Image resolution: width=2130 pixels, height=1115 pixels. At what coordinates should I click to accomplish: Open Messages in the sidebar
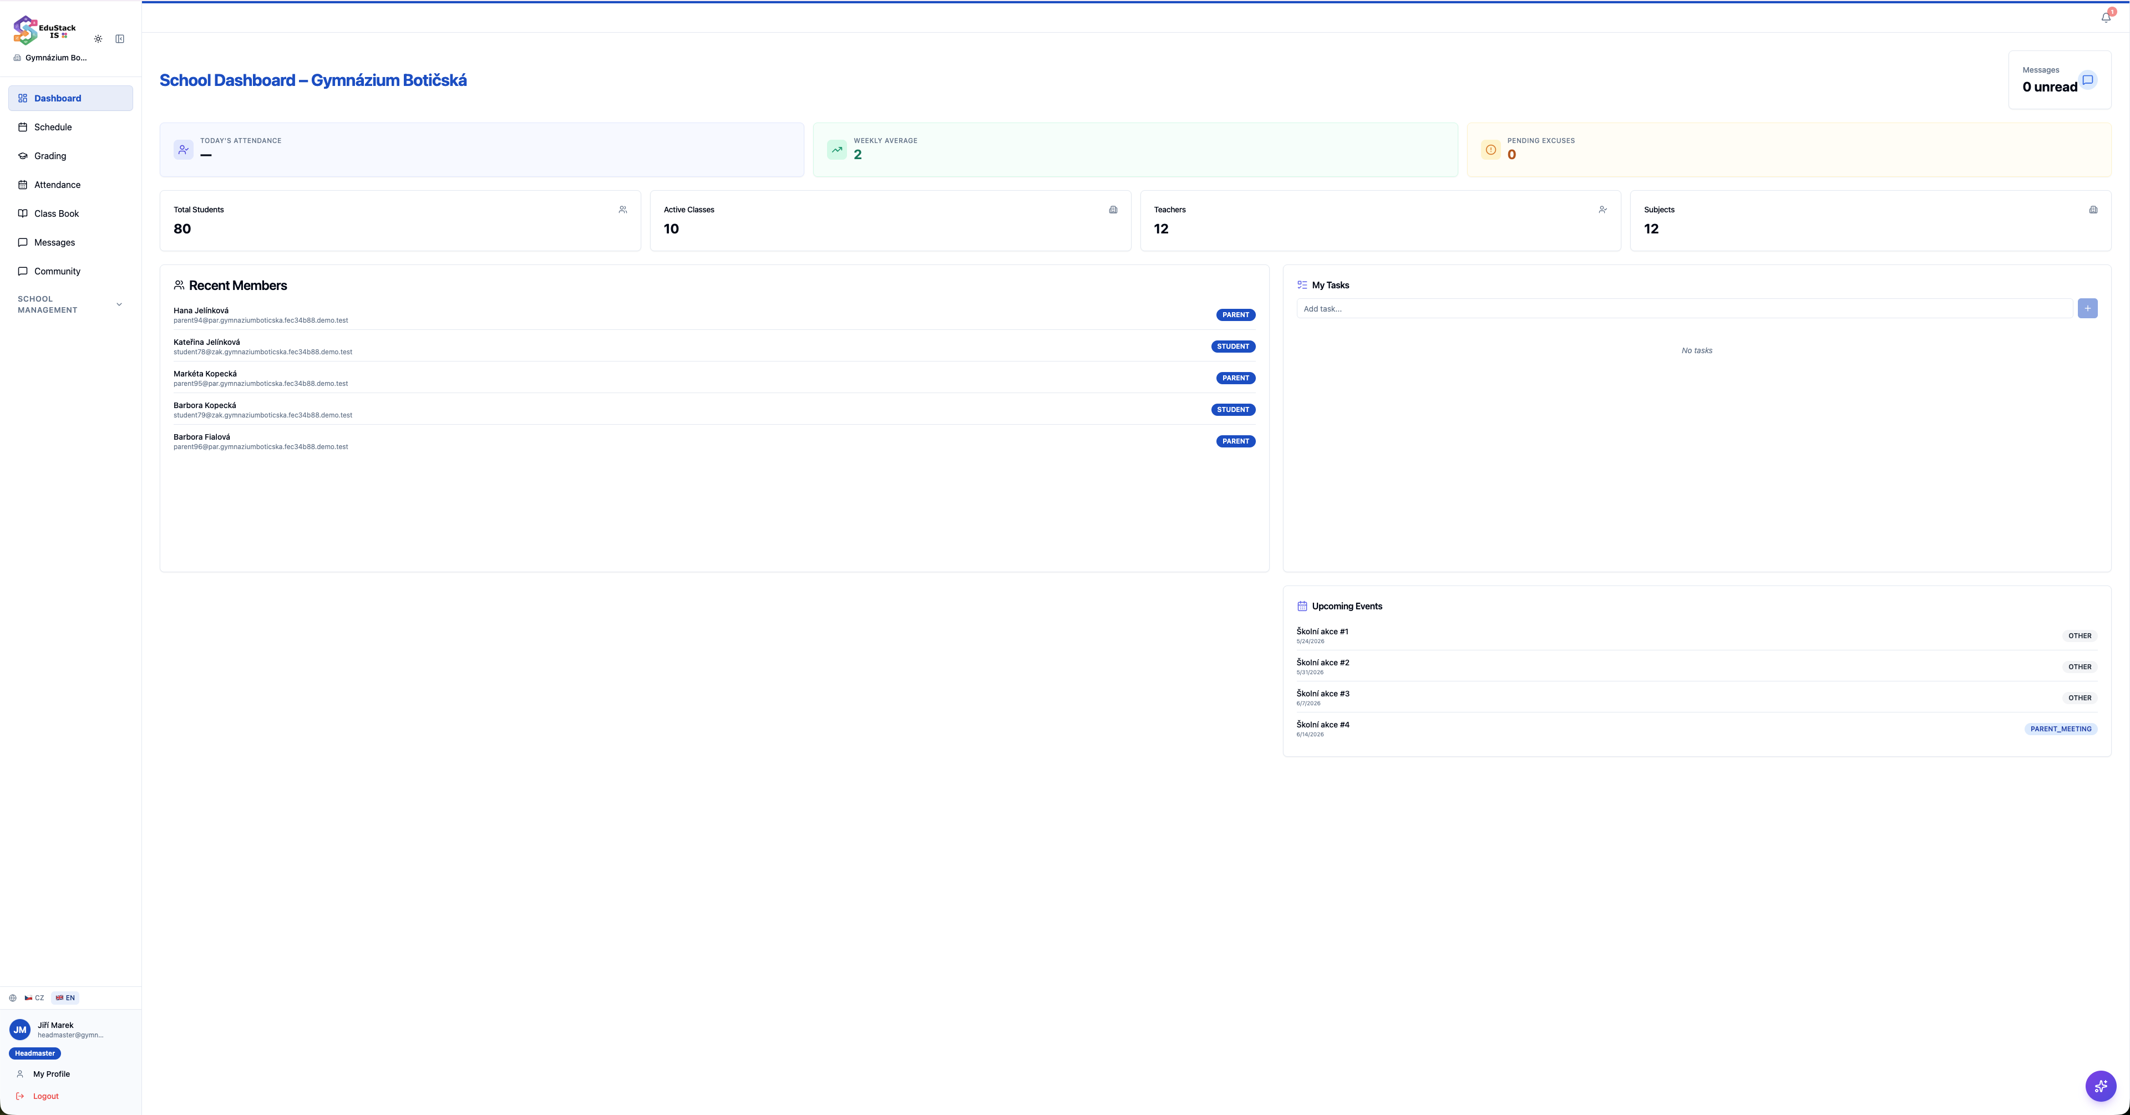[x=70, y=242]
